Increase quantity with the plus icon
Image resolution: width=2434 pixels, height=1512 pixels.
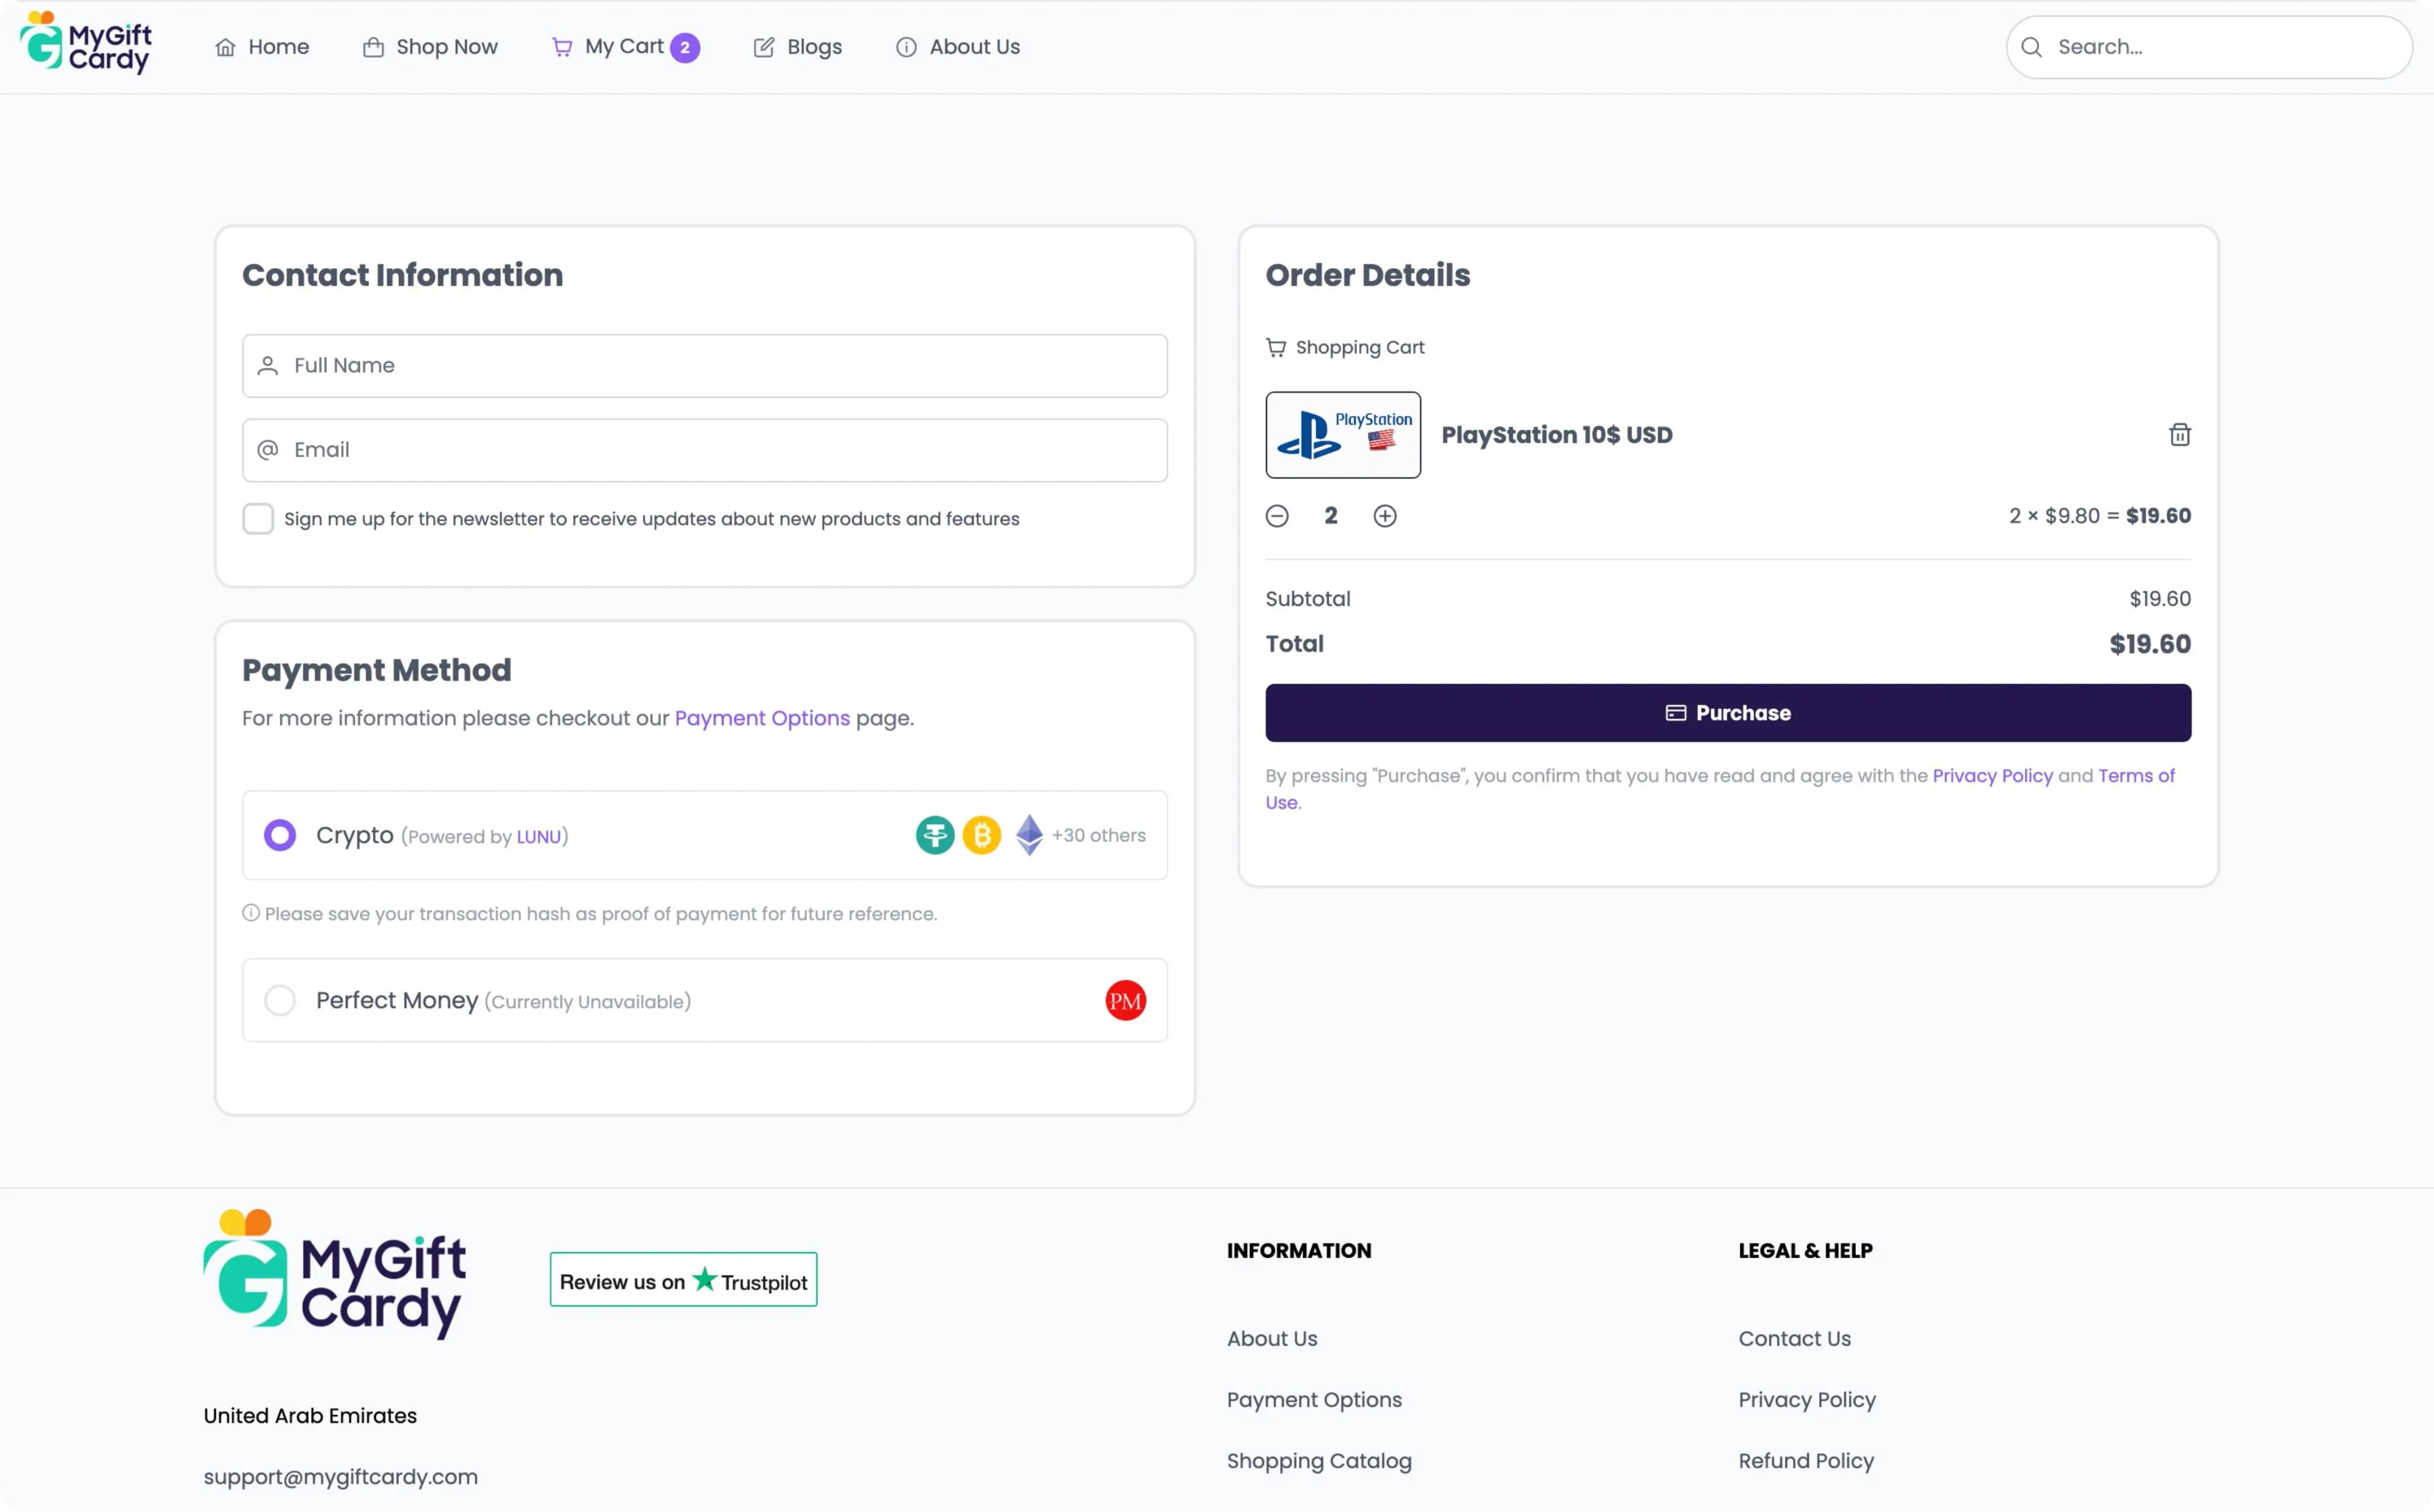(1384, 516)
